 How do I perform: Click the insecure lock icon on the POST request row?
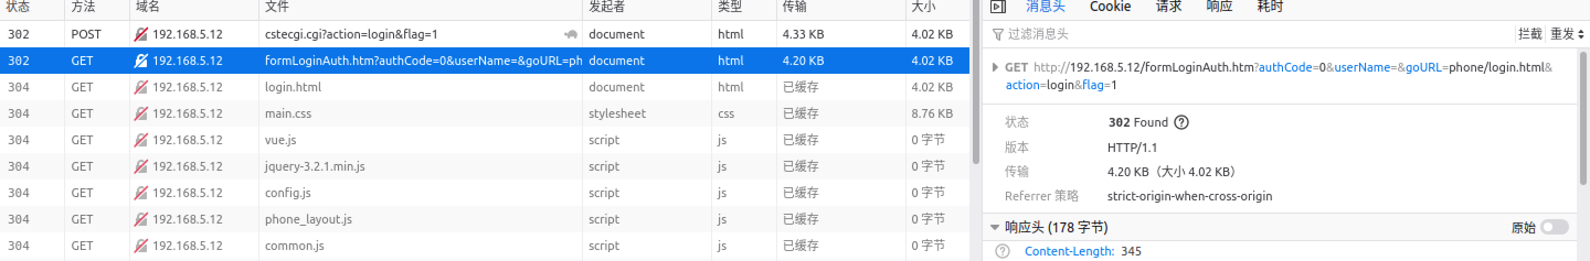tap(141, 35)
